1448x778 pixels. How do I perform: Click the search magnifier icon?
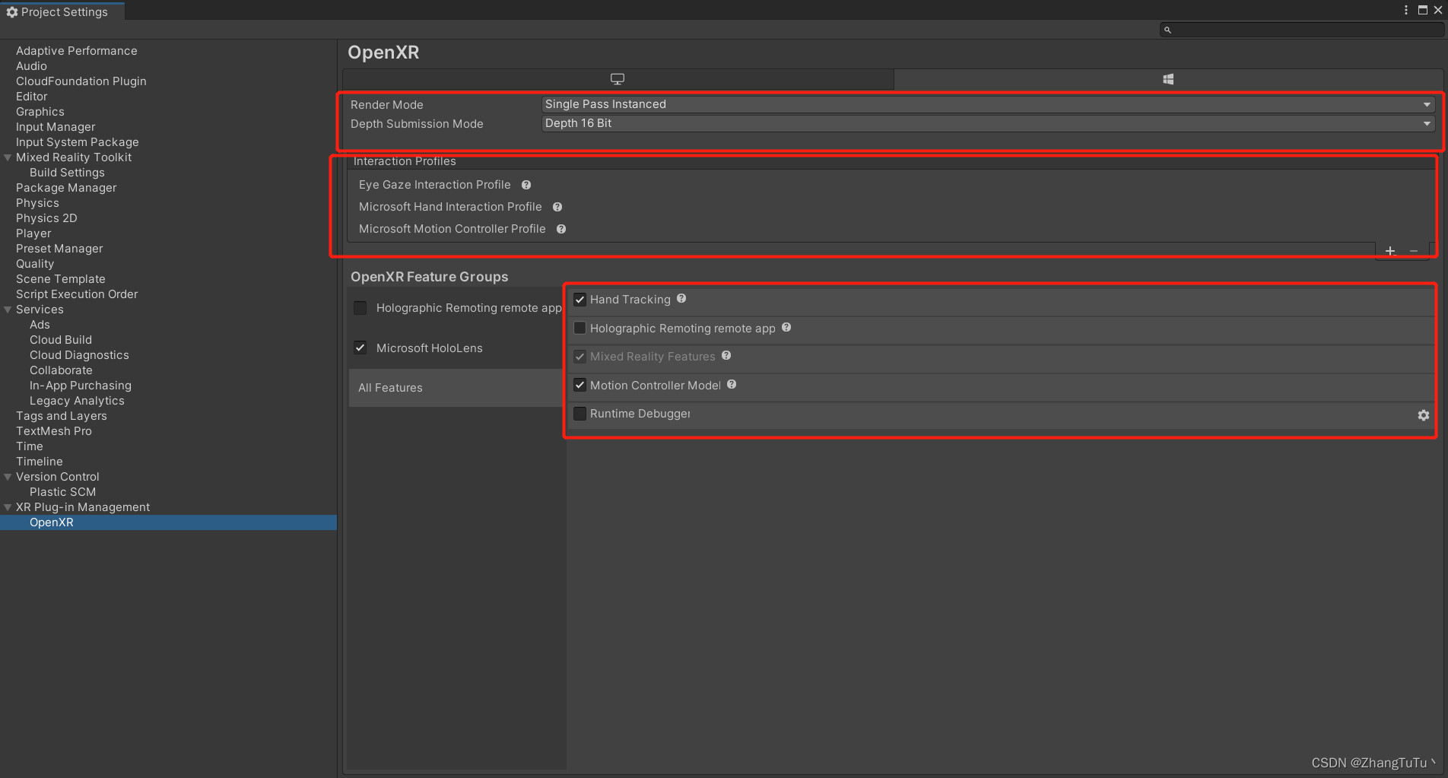point(1168,29)
